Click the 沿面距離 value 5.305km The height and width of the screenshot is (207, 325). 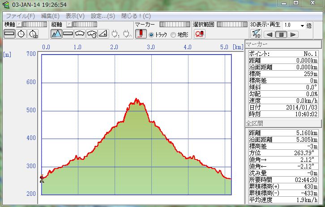pos(307,139)
